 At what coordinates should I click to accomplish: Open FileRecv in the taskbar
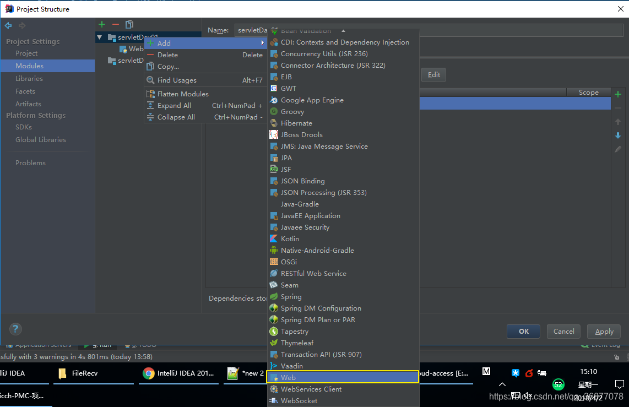94,373
